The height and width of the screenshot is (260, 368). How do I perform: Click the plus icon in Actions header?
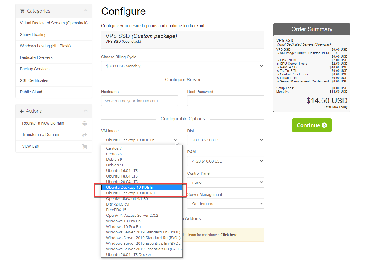point(21,111)
